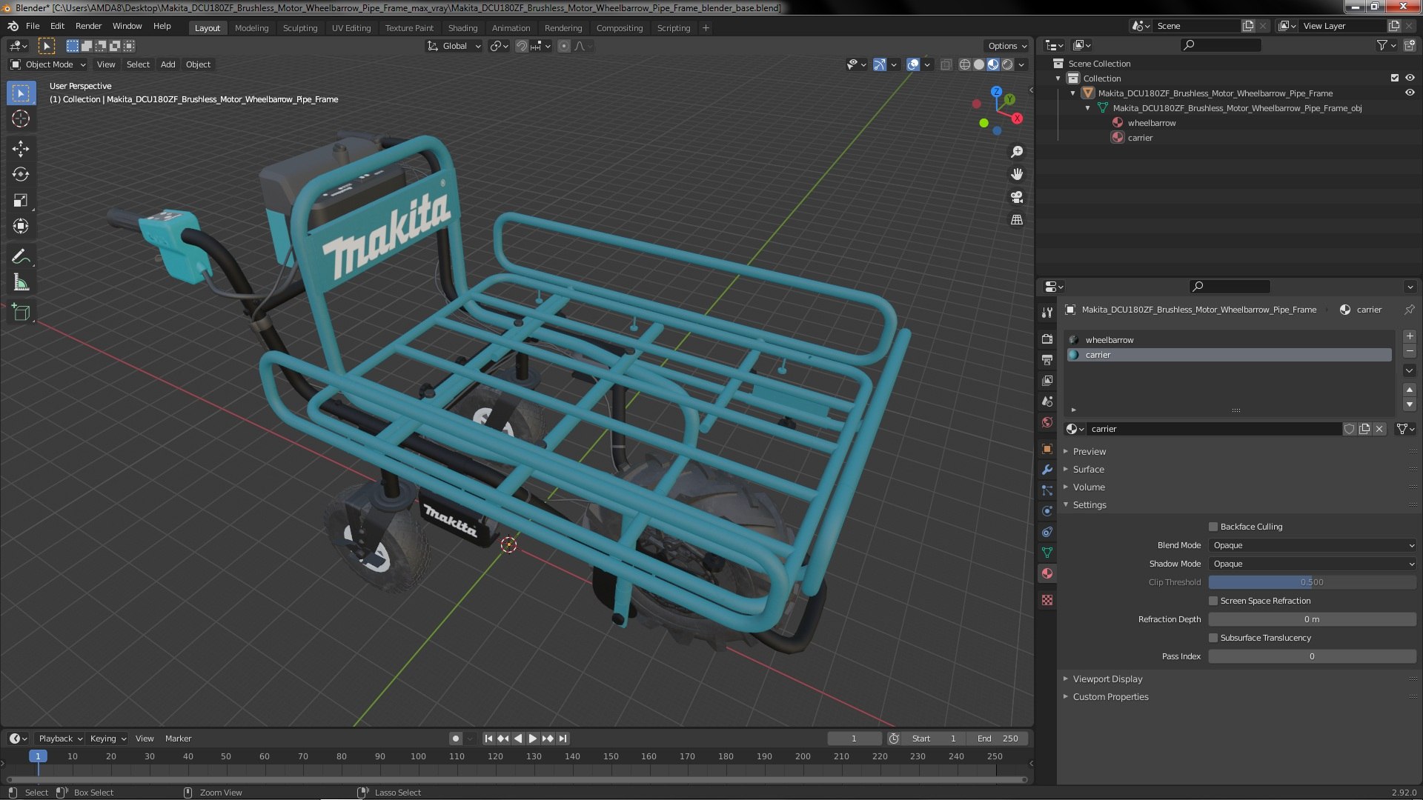Screen dimensions: 1423x800
Task: Open the Blend Mode dropdown
Action: tap(1313, 545)
